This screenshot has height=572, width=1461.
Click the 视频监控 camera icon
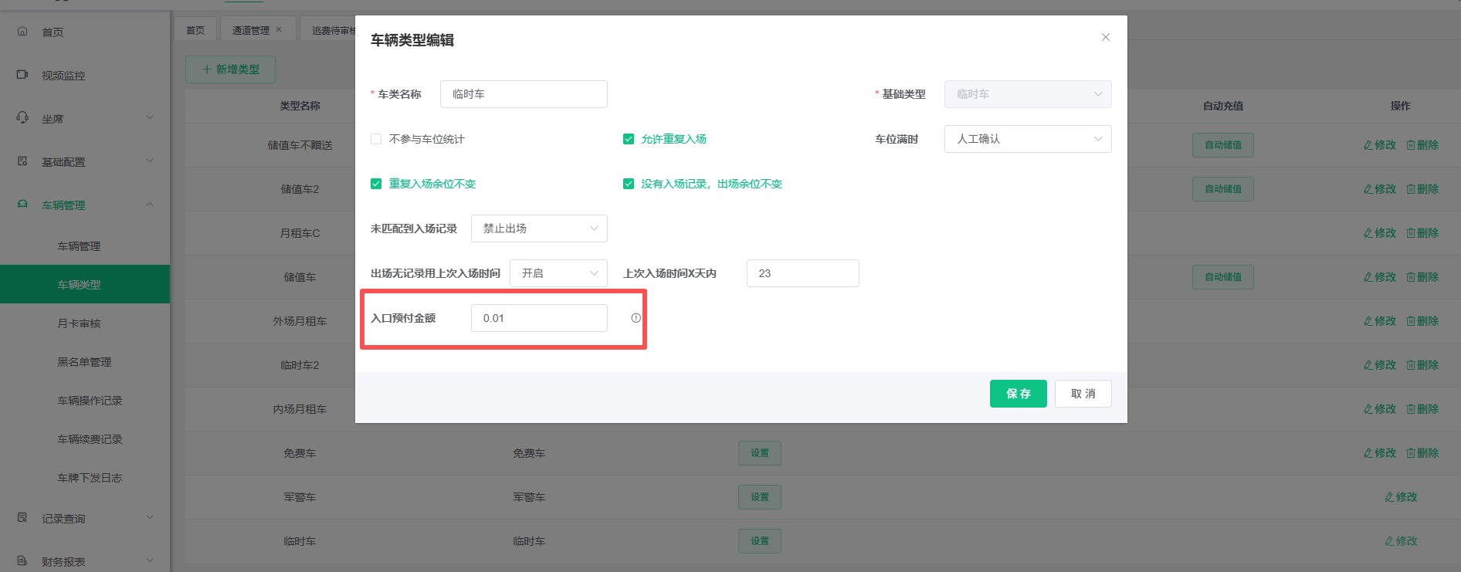tap(22, 75)
